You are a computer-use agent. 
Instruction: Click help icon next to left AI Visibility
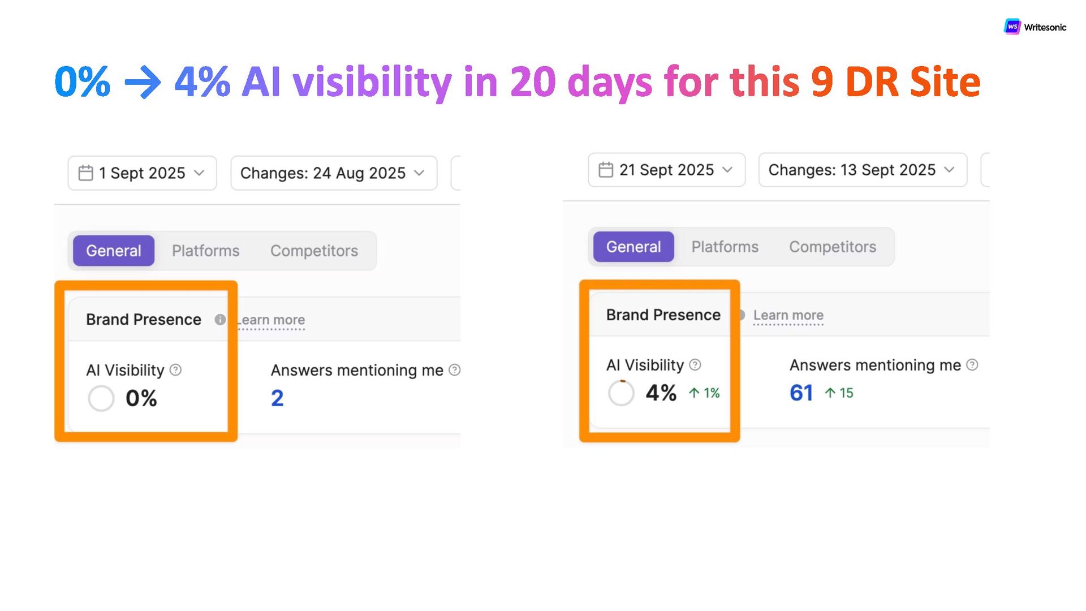pos(176,370)
